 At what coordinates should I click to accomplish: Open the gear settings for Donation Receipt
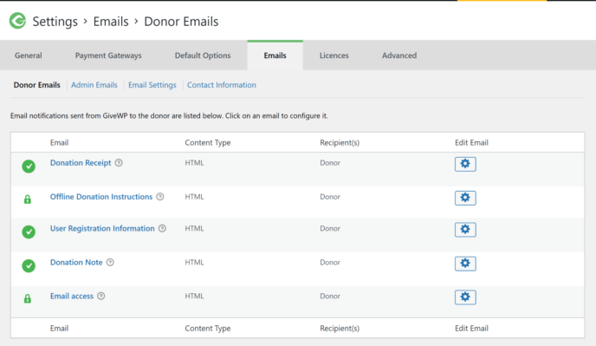(465, 164)
